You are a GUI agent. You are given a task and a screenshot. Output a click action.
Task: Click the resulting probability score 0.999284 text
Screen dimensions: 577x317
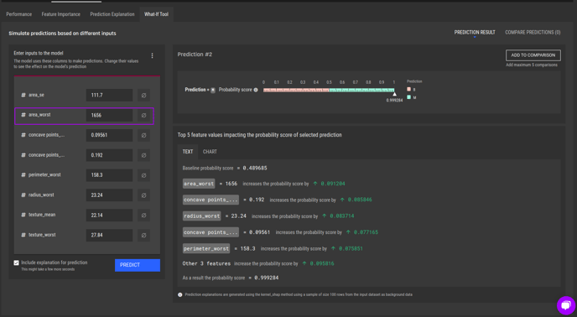(267, 278)
